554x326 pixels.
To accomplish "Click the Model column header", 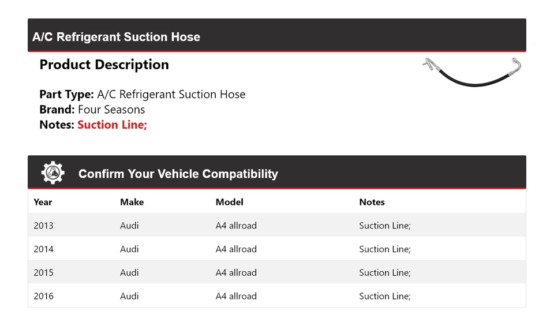I will [x=229, y=202].
